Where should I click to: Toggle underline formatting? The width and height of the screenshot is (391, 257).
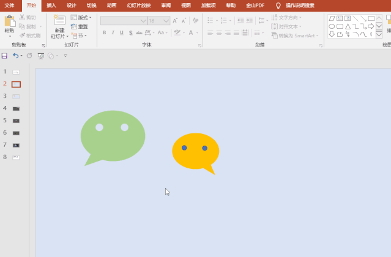[x=122, y=32]
